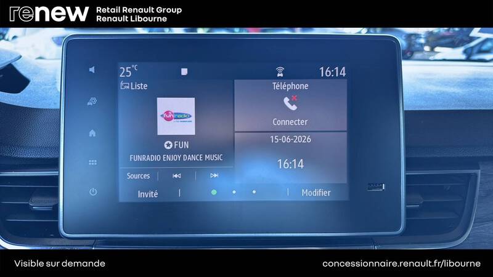Select the green first page dot

point(214,192)
